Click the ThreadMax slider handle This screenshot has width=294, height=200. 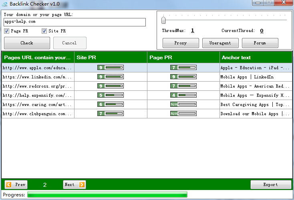pos(163,20)
